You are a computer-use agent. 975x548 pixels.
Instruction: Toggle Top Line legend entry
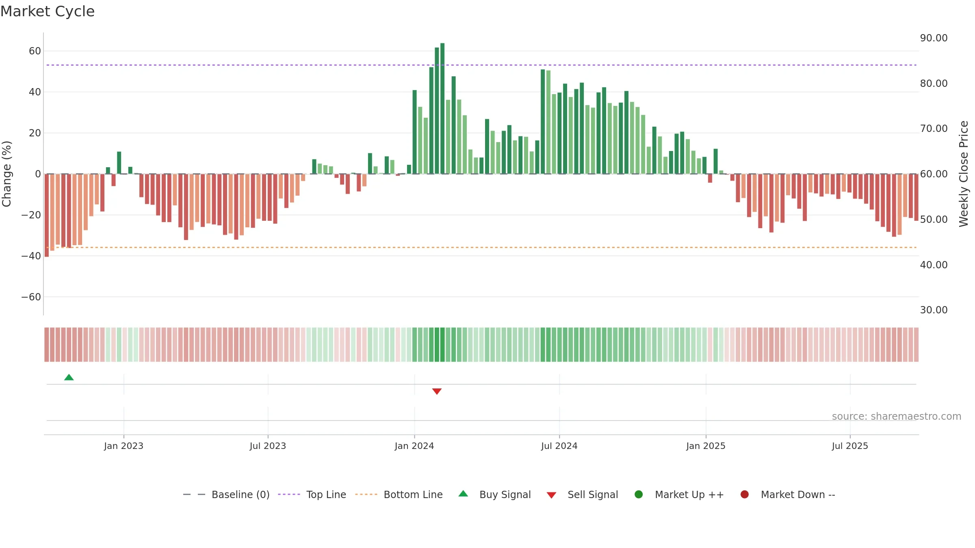point(312,494)
